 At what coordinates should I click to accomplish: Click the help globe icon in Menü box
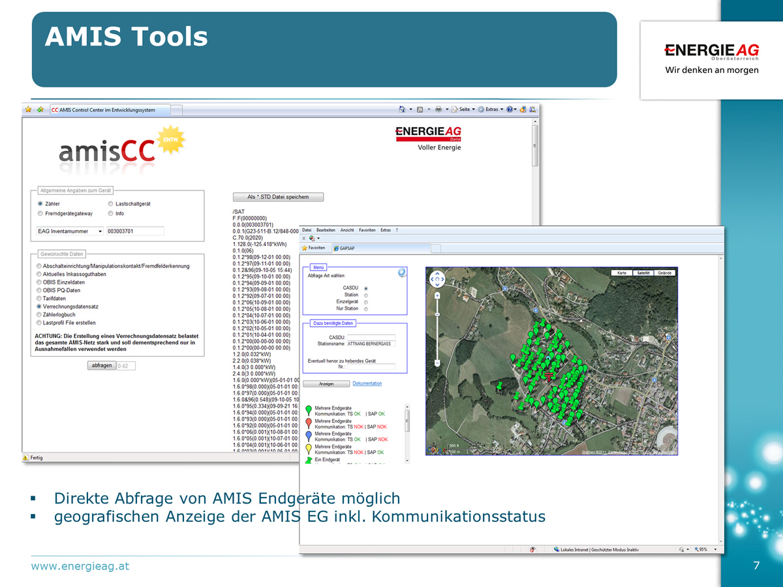[401, 273]
